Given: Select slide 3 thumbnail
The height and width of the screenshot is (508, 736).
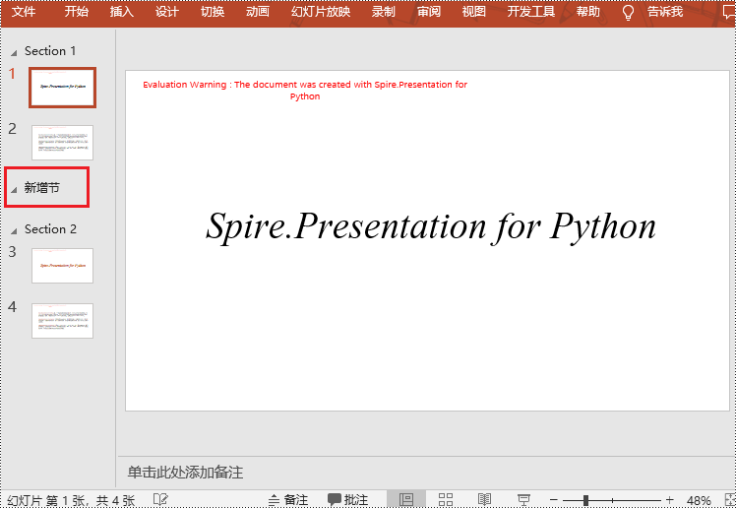Looking at the screenshot, I should (62, 266).
